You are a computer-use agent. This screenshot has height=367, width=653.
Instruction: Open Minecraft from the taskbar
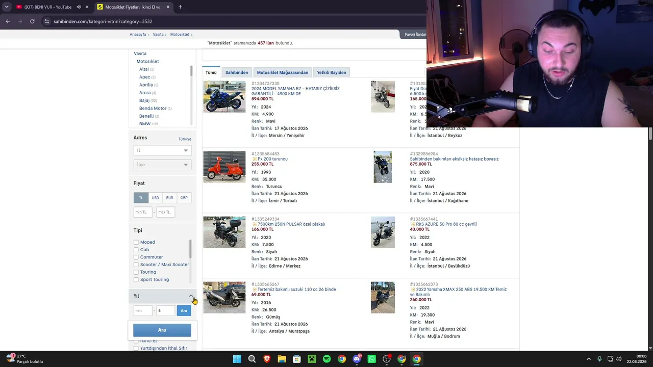pyautogui.click(x=312, y=359)
